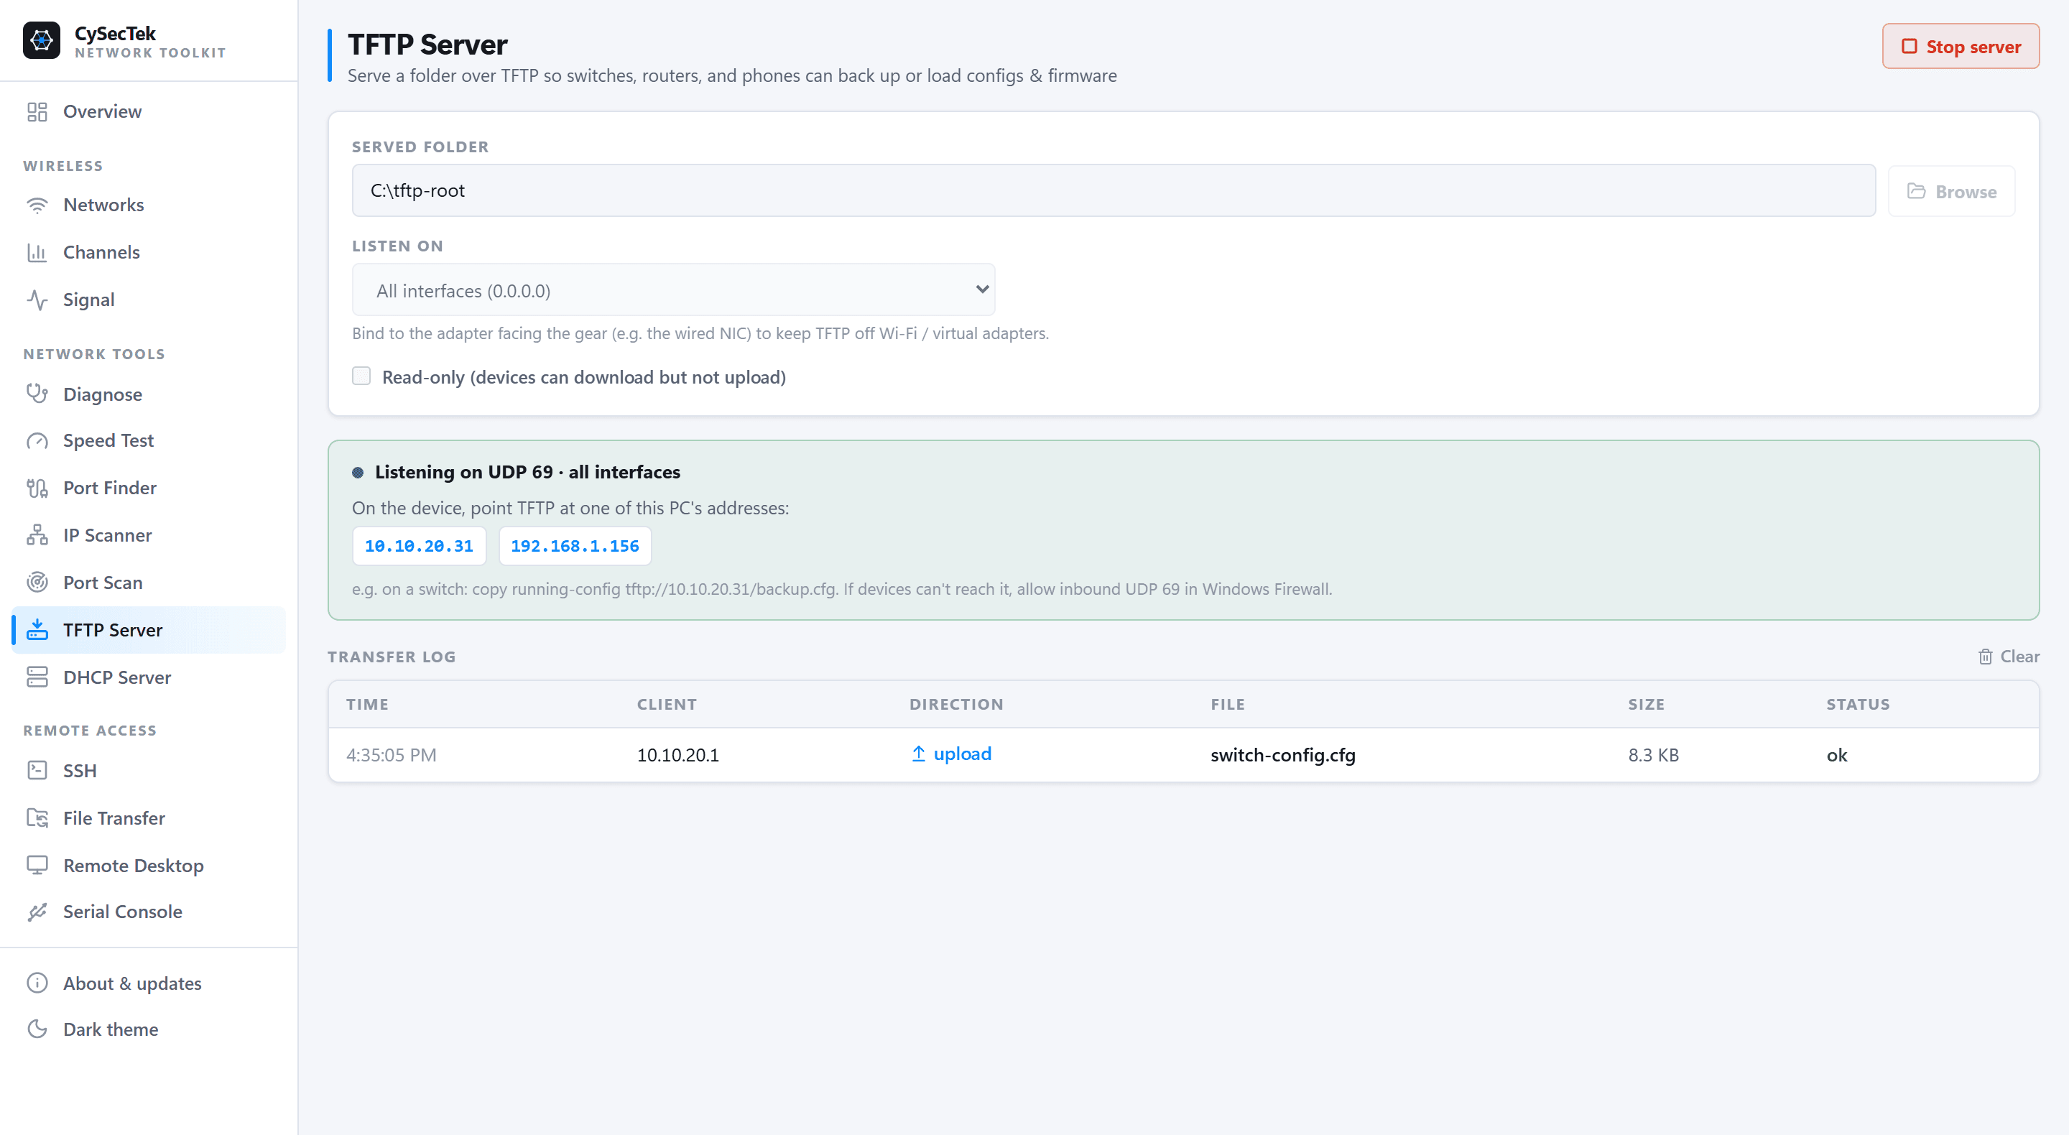The height and width of the screenshot is (1135, 2069).
Task: Click the FILE column header
Action: point(1227,705)
